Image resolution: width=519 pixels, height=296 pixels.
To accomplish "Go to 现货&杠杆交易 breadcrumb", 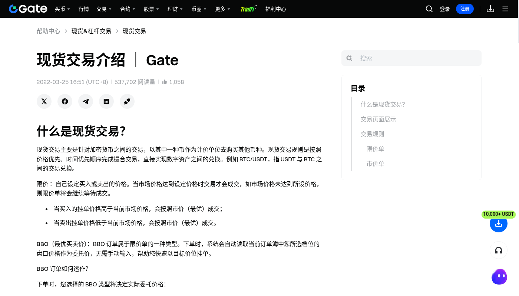I will (91, 31).
